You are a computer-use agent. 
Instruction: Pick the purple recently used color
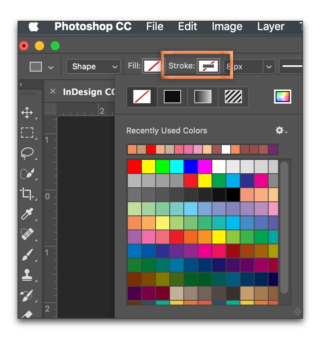273,149
